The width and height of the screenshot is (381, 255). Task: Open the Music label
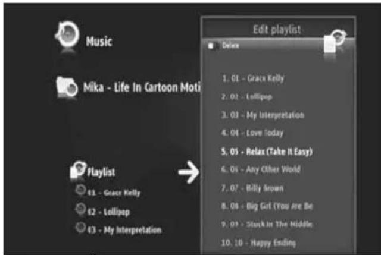pyautogui.click(x=99, y=42)
